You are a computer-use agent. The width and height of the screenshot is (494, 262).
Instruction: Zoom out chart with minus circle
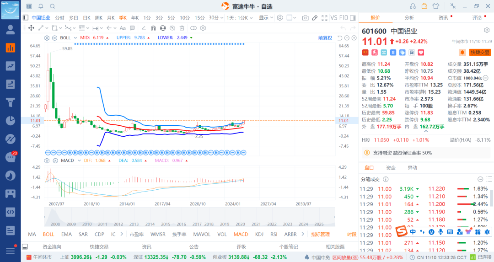coord(347,38)
